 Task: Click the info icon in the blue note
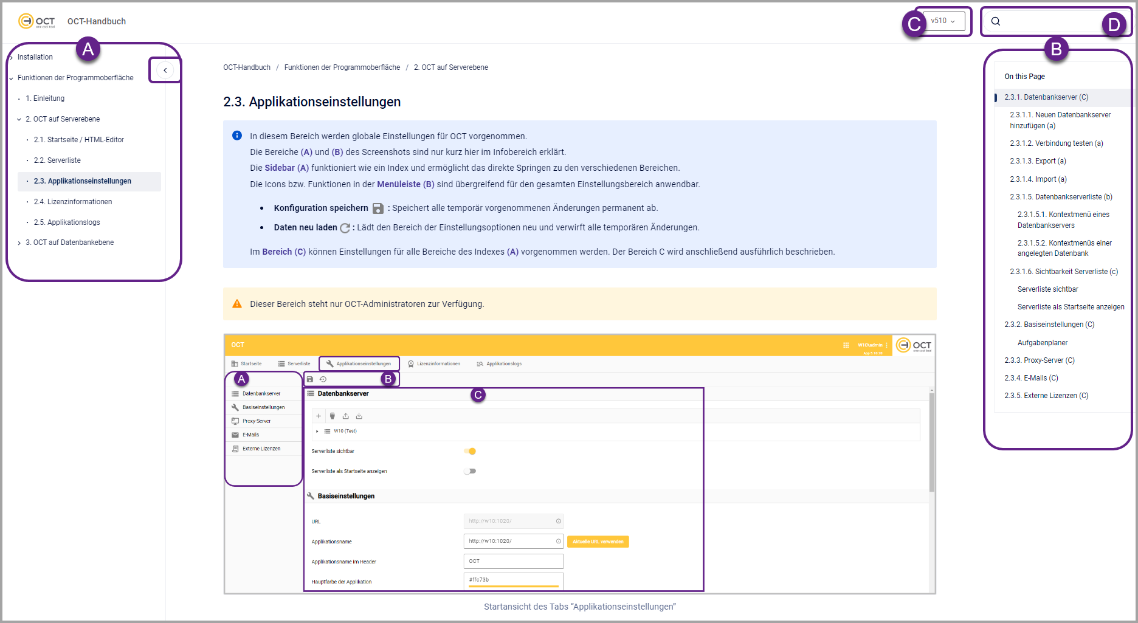237,136
